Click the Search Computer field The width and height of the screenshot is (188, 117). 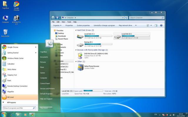147,18
